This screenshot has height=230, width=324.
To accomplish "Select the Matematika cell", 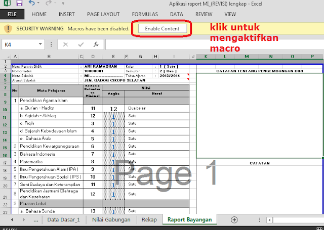I will [x=51, y=162].
